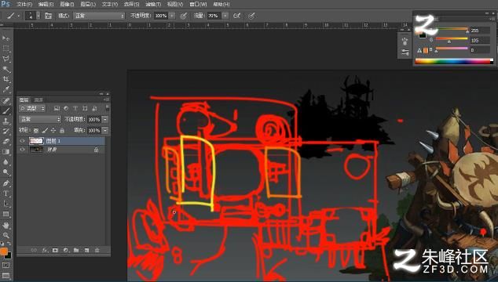The width and height of the screenshot is (498, 282).
Task: Select the Zoom tool
Action: 5,236
